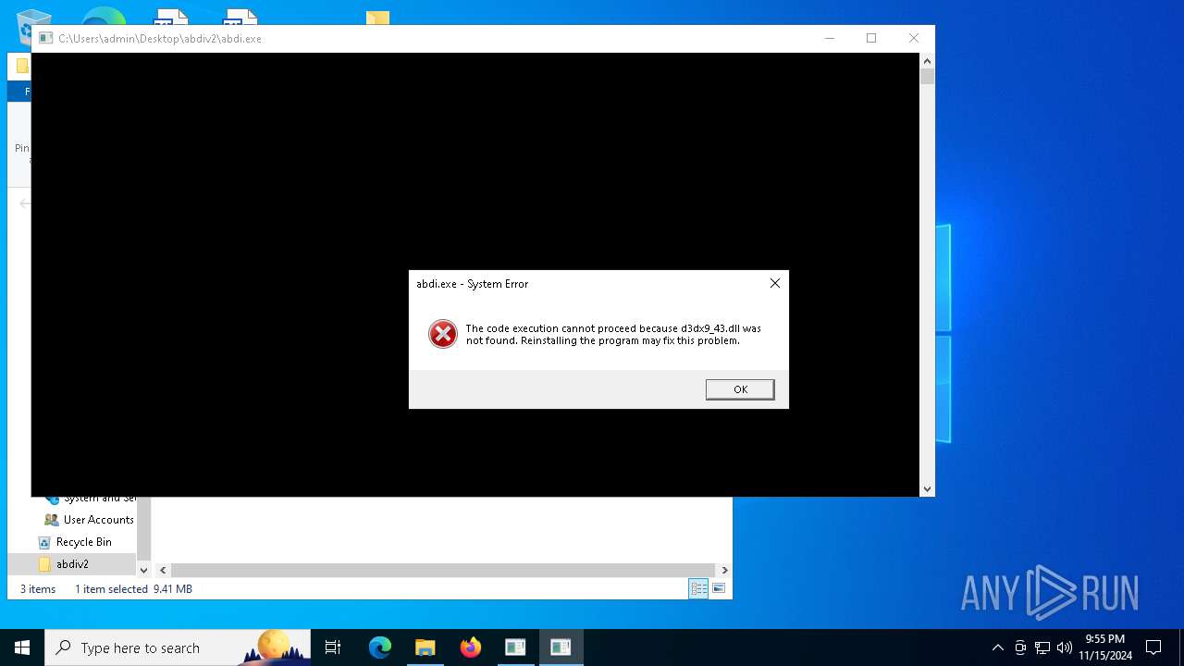Open the clock showing 9:55 PM
This screenshot has height=666, width=1184.
click(x=1104, y=647)
